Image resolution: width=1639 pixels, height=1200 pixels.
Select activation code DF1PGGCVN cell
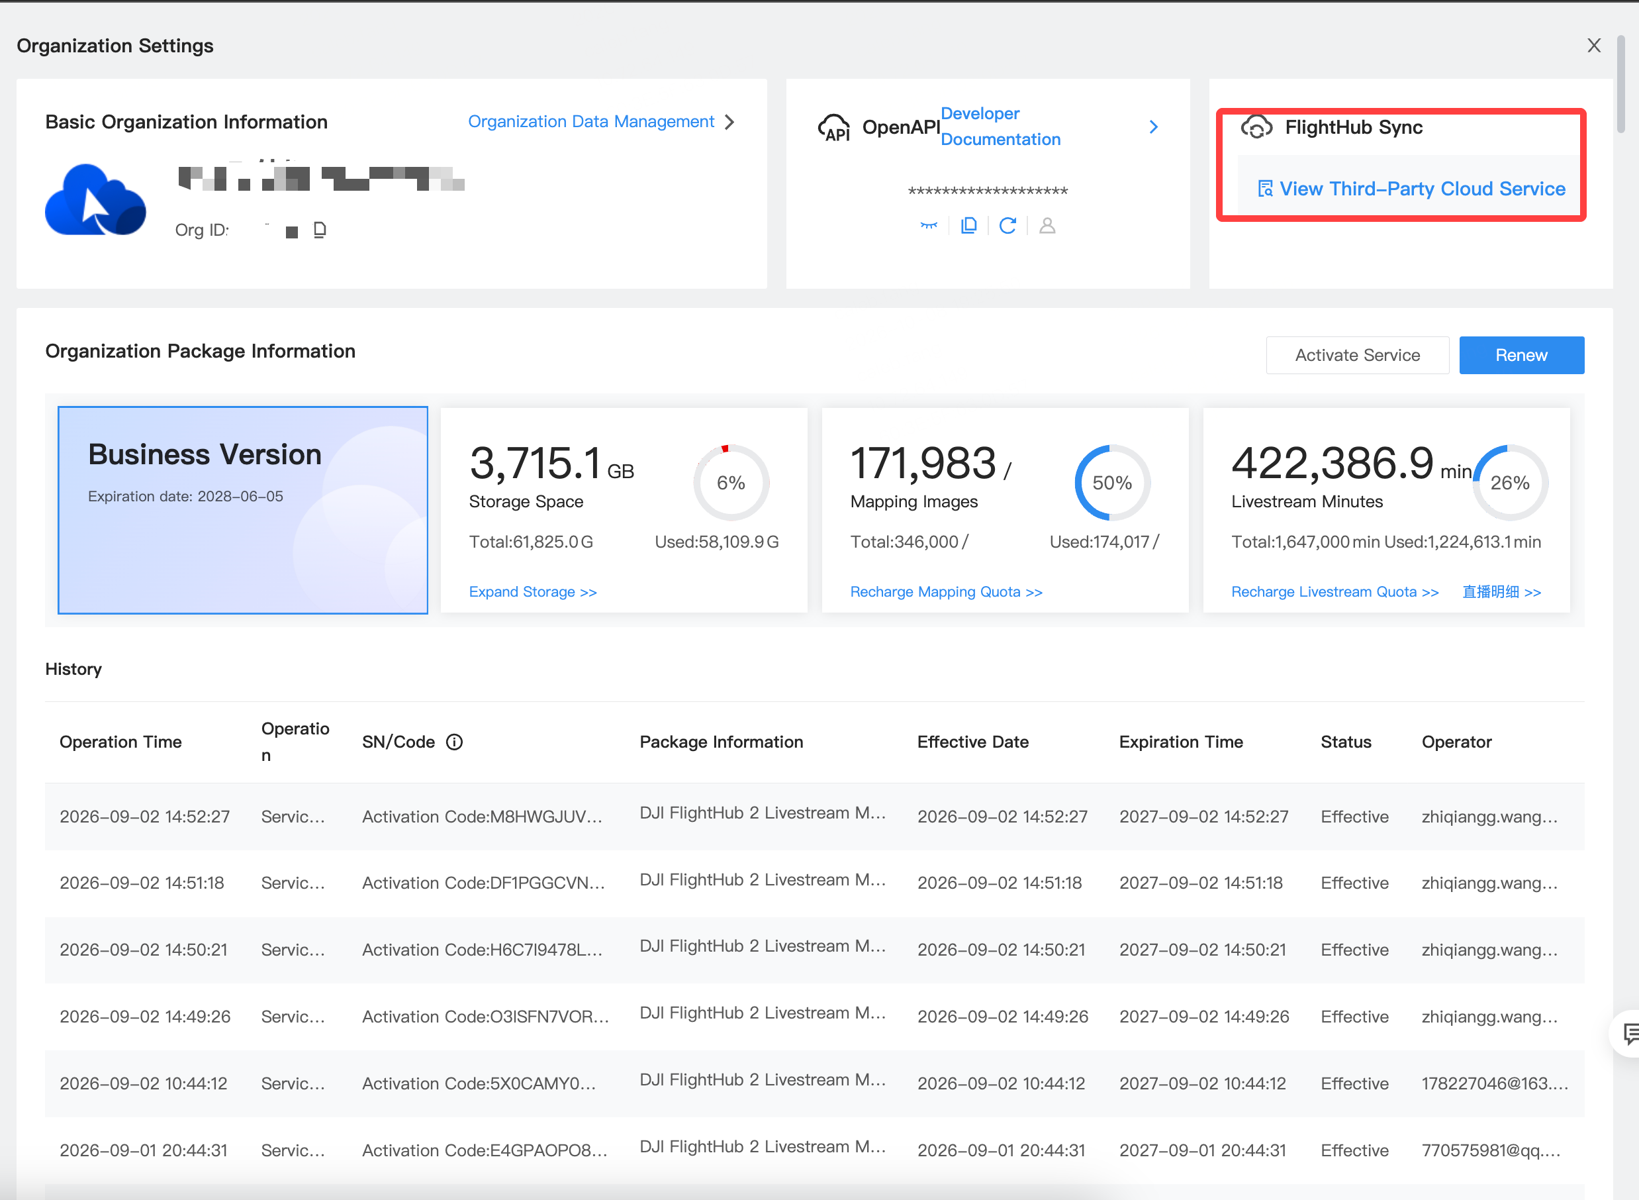pyautogui.click(x=483, y=883)
